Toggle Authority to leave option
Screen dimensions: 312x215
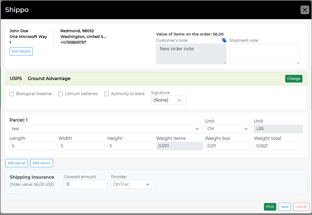coord(106,94)
